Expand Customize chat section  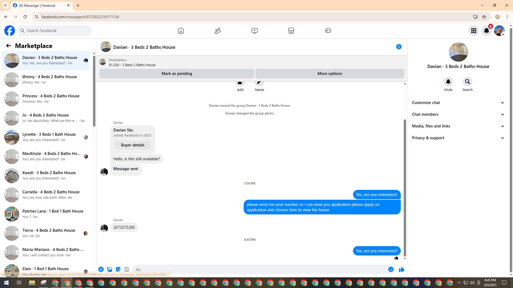(x=458, y=103)
